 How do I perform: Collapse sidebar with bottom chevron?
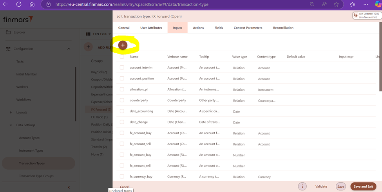coord(69,187)
